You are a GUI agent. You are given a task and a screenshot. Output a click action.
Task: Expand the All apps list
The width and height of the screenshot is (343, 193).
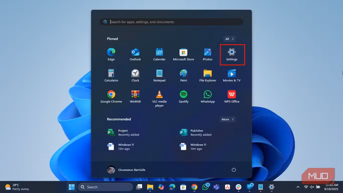(x=230, y=39)
